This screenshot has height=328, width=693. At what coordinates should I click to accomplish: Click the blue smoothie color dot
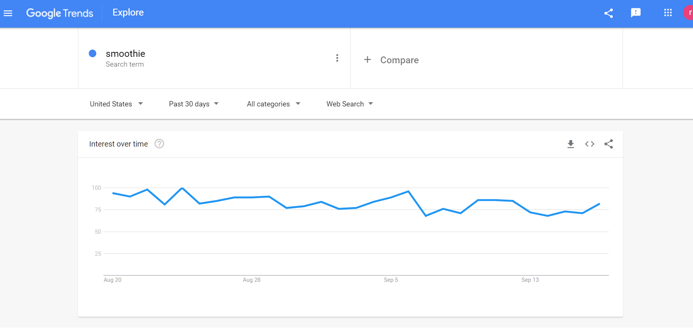92,53
